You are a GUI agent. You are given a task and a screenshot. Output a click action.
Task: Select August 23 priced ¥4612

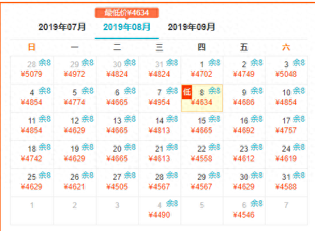pos(244,154)
